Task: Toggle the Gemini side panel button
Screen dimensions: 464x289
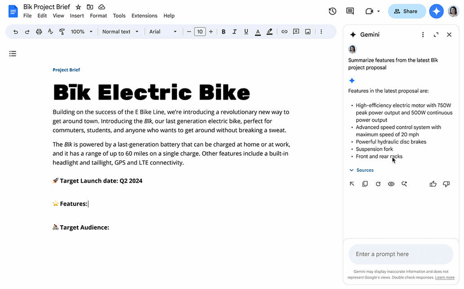Action: click(x=437, y=11)
